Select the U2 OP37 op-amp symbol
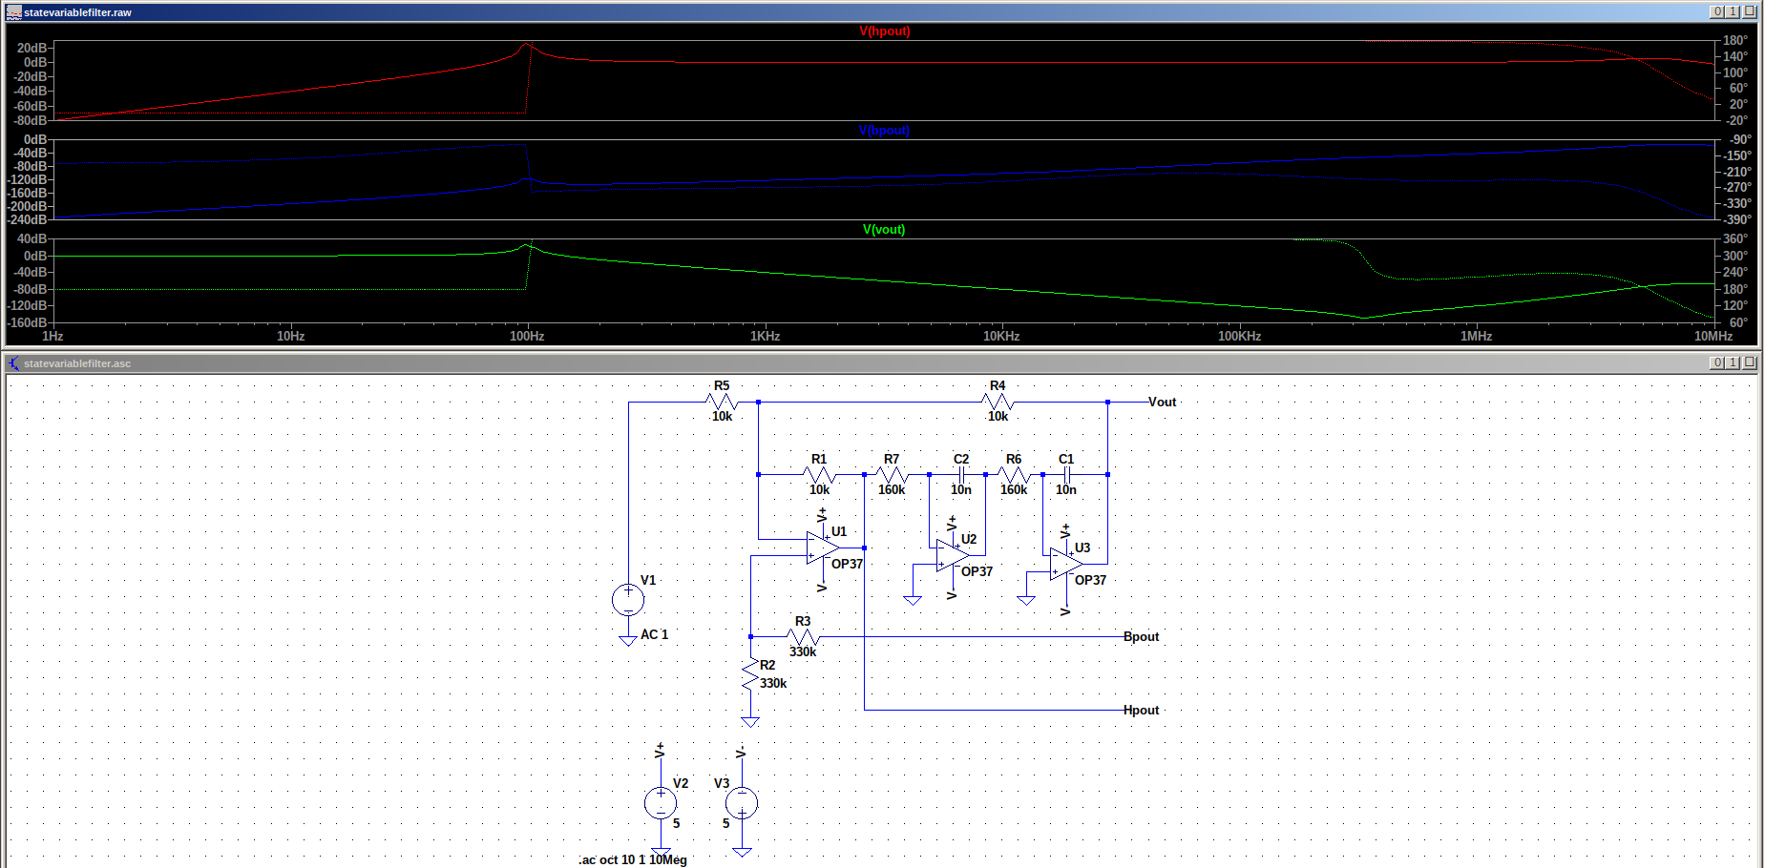The width and height of the screenshot is (1765, 868). pyautogui.click(x=951, y=556)
